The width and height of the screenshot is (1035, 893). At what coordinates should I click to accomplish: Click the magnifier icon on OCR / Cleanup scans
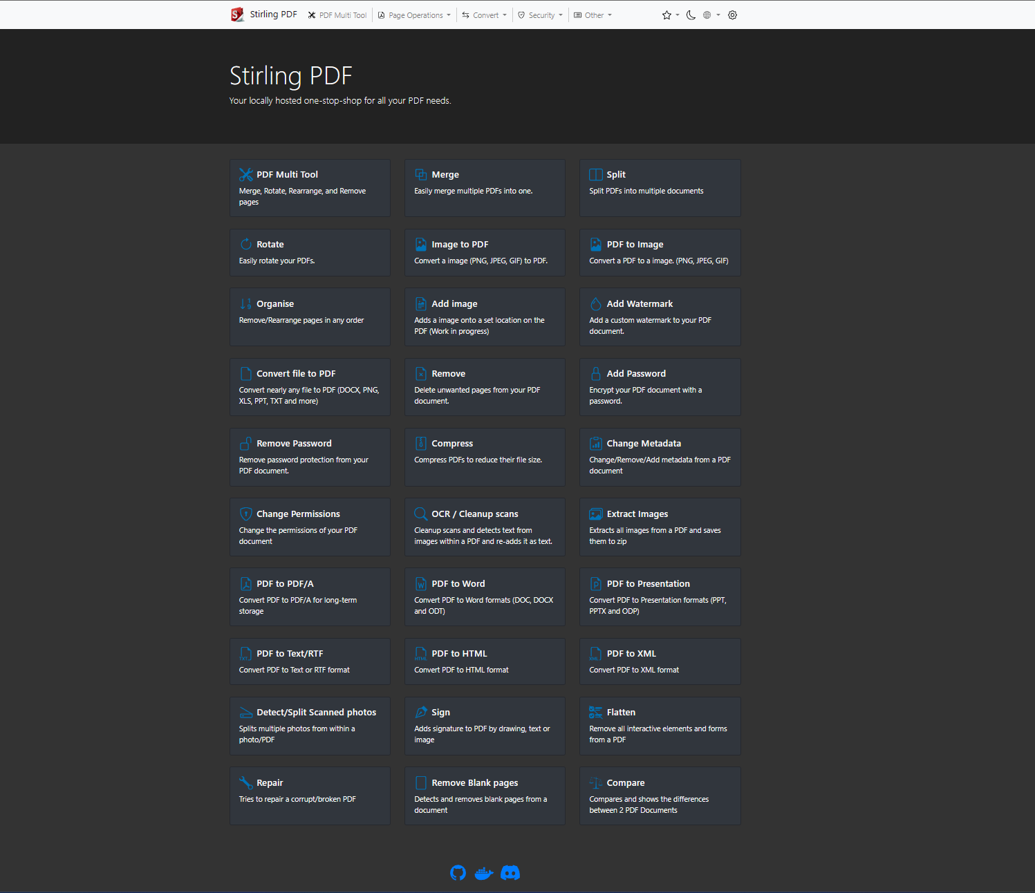coord(420,514)
